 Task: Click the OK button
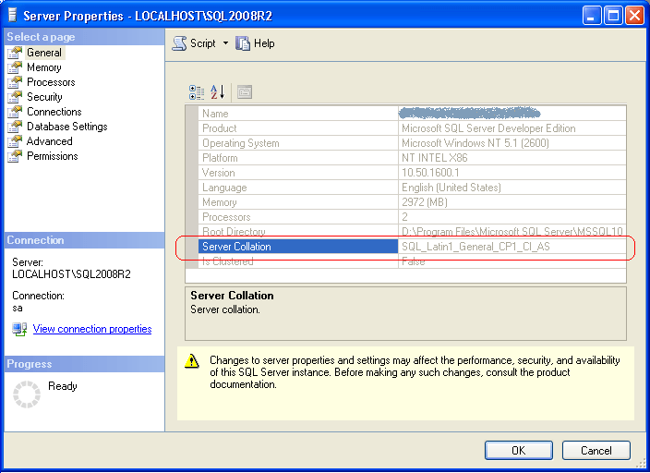click(x=519, y=451)
